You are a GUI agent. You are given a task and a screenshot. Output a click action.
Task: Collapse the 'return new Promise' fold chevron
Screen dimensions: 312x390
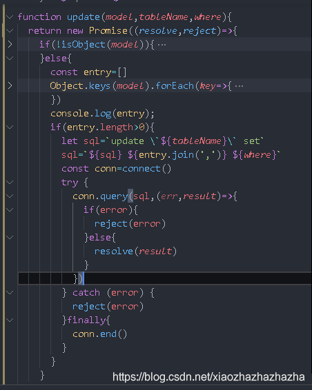coord(10,31)
